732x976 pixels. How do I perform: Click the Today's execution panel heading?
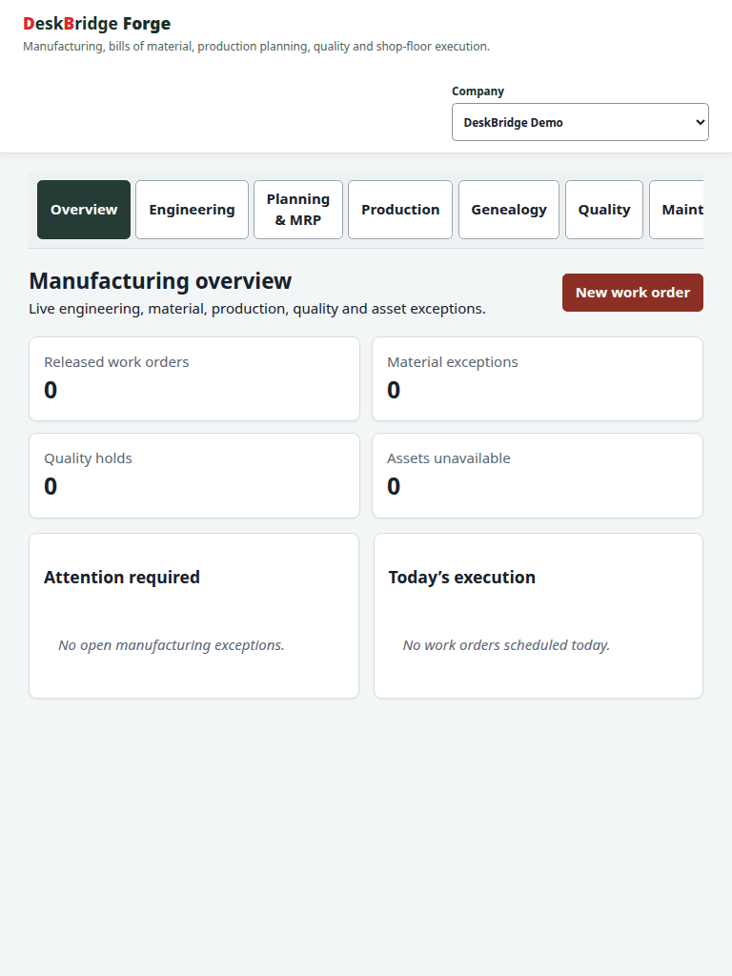coord(462,577)
